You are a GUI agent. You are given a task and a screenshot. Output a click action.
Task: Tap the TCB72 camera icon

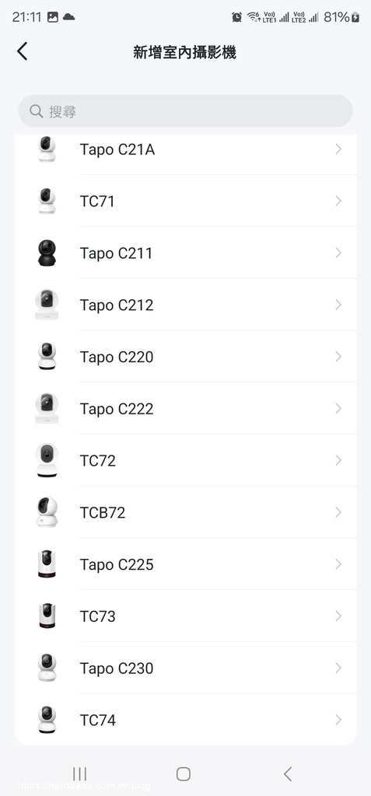click(x=47, y=512)
